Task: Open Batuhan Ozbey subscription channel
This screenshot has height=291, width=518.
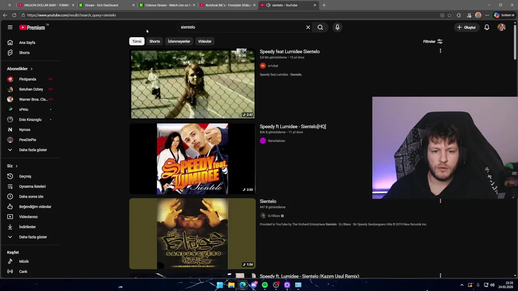Action: point(31,89)
